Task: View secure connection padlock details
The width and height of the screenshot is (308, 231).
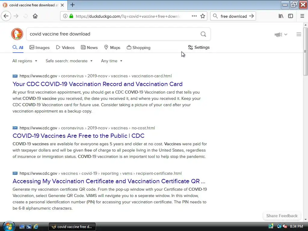Action: tap(71, 16)
